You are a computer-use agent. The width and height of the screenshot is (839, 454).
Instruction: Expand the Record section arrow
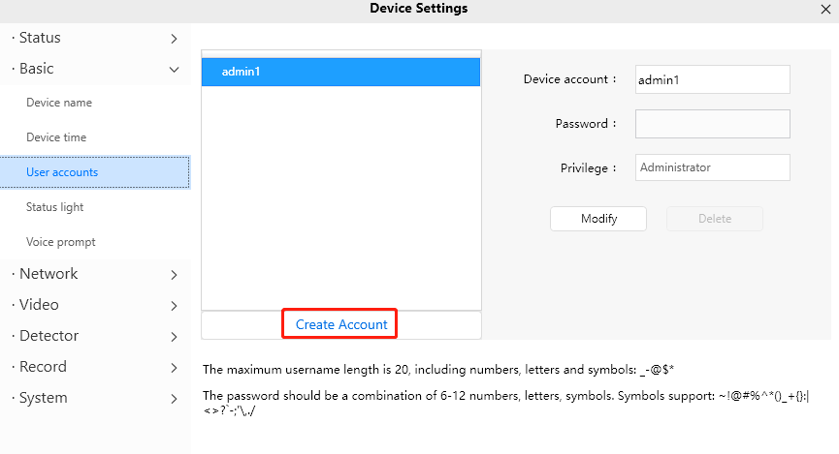174,368
